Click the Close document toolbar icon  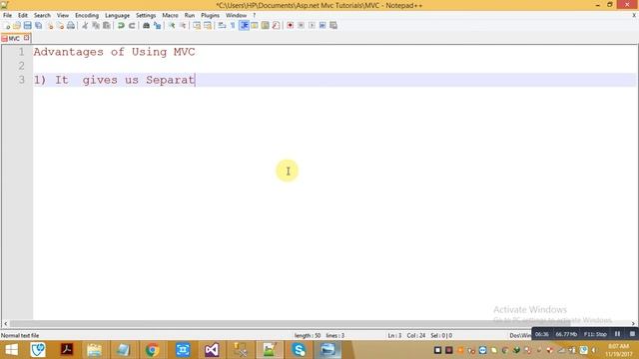pyautogui.click(x=50, y=25)
